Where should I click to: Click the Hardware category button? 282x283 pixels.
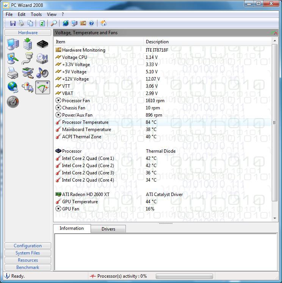tap(28, 33)
